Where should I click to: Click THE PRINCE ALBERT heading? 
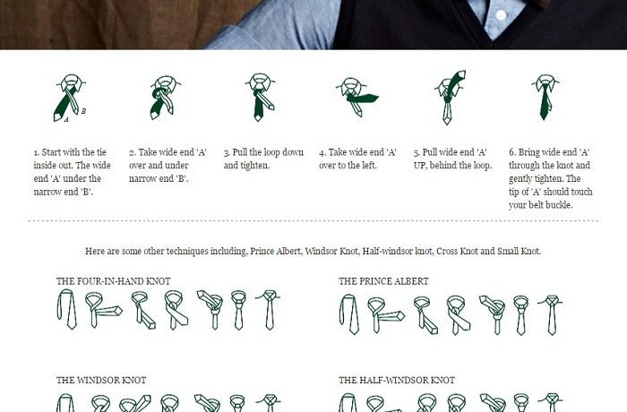pos(383,281)
